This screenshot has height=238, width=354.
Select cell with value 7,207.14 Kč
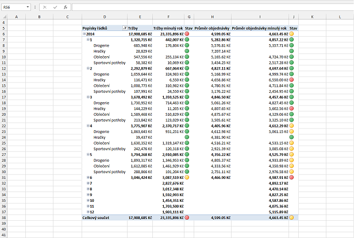coord(213,51)
